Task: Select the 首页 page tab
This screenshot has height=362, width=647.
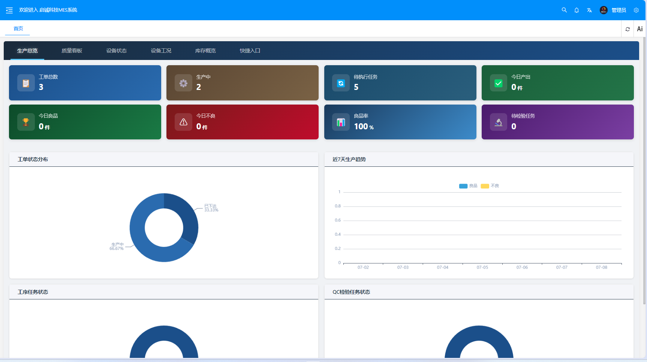Action: point(18,28)
